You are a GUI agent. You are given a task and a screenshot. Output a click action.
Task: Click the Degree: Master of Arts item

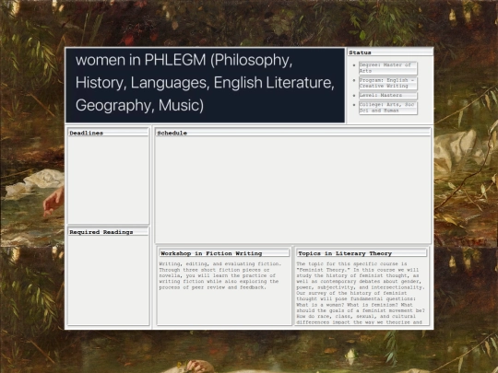(387, 68)
